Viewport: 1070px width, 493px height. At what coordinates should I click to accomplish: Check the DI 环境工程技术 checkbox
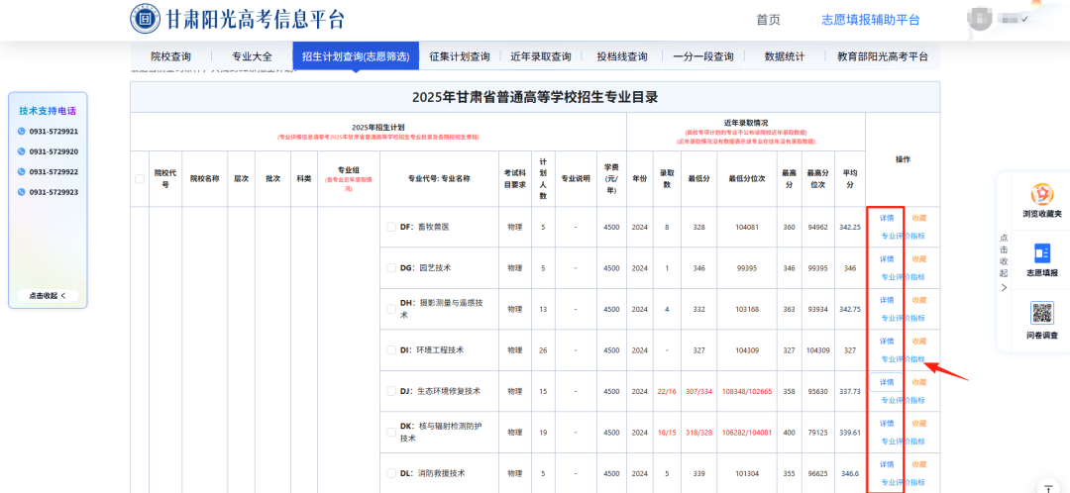(391, 349)
